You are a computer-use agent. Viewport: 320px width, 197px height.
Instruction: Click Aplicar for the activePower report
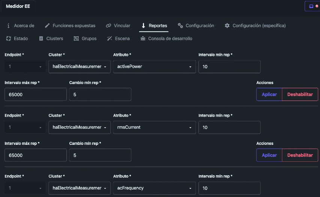[269, 94]
